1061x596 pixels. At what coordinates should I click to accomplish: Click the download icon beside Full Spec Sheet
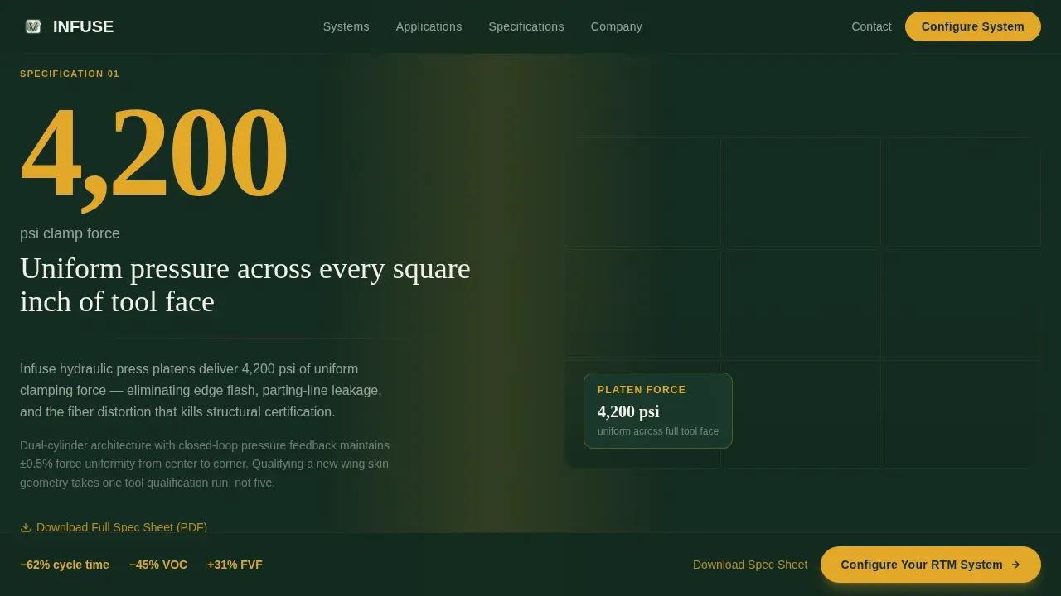pyautogui.click(x=26, y=527)
